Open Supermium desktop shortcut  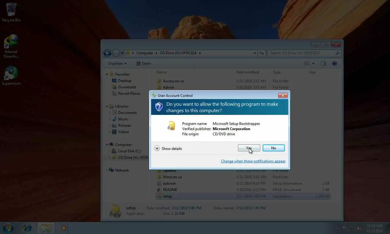tap(11, 76)
